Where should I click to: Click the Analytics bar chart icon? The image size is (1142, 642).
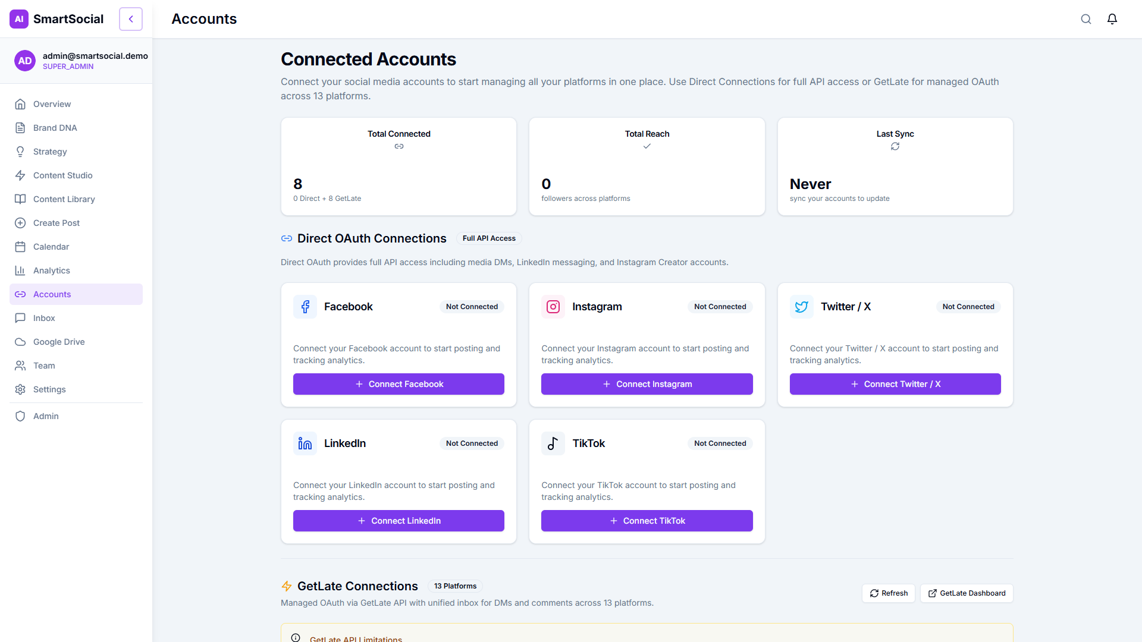(20, 270)
